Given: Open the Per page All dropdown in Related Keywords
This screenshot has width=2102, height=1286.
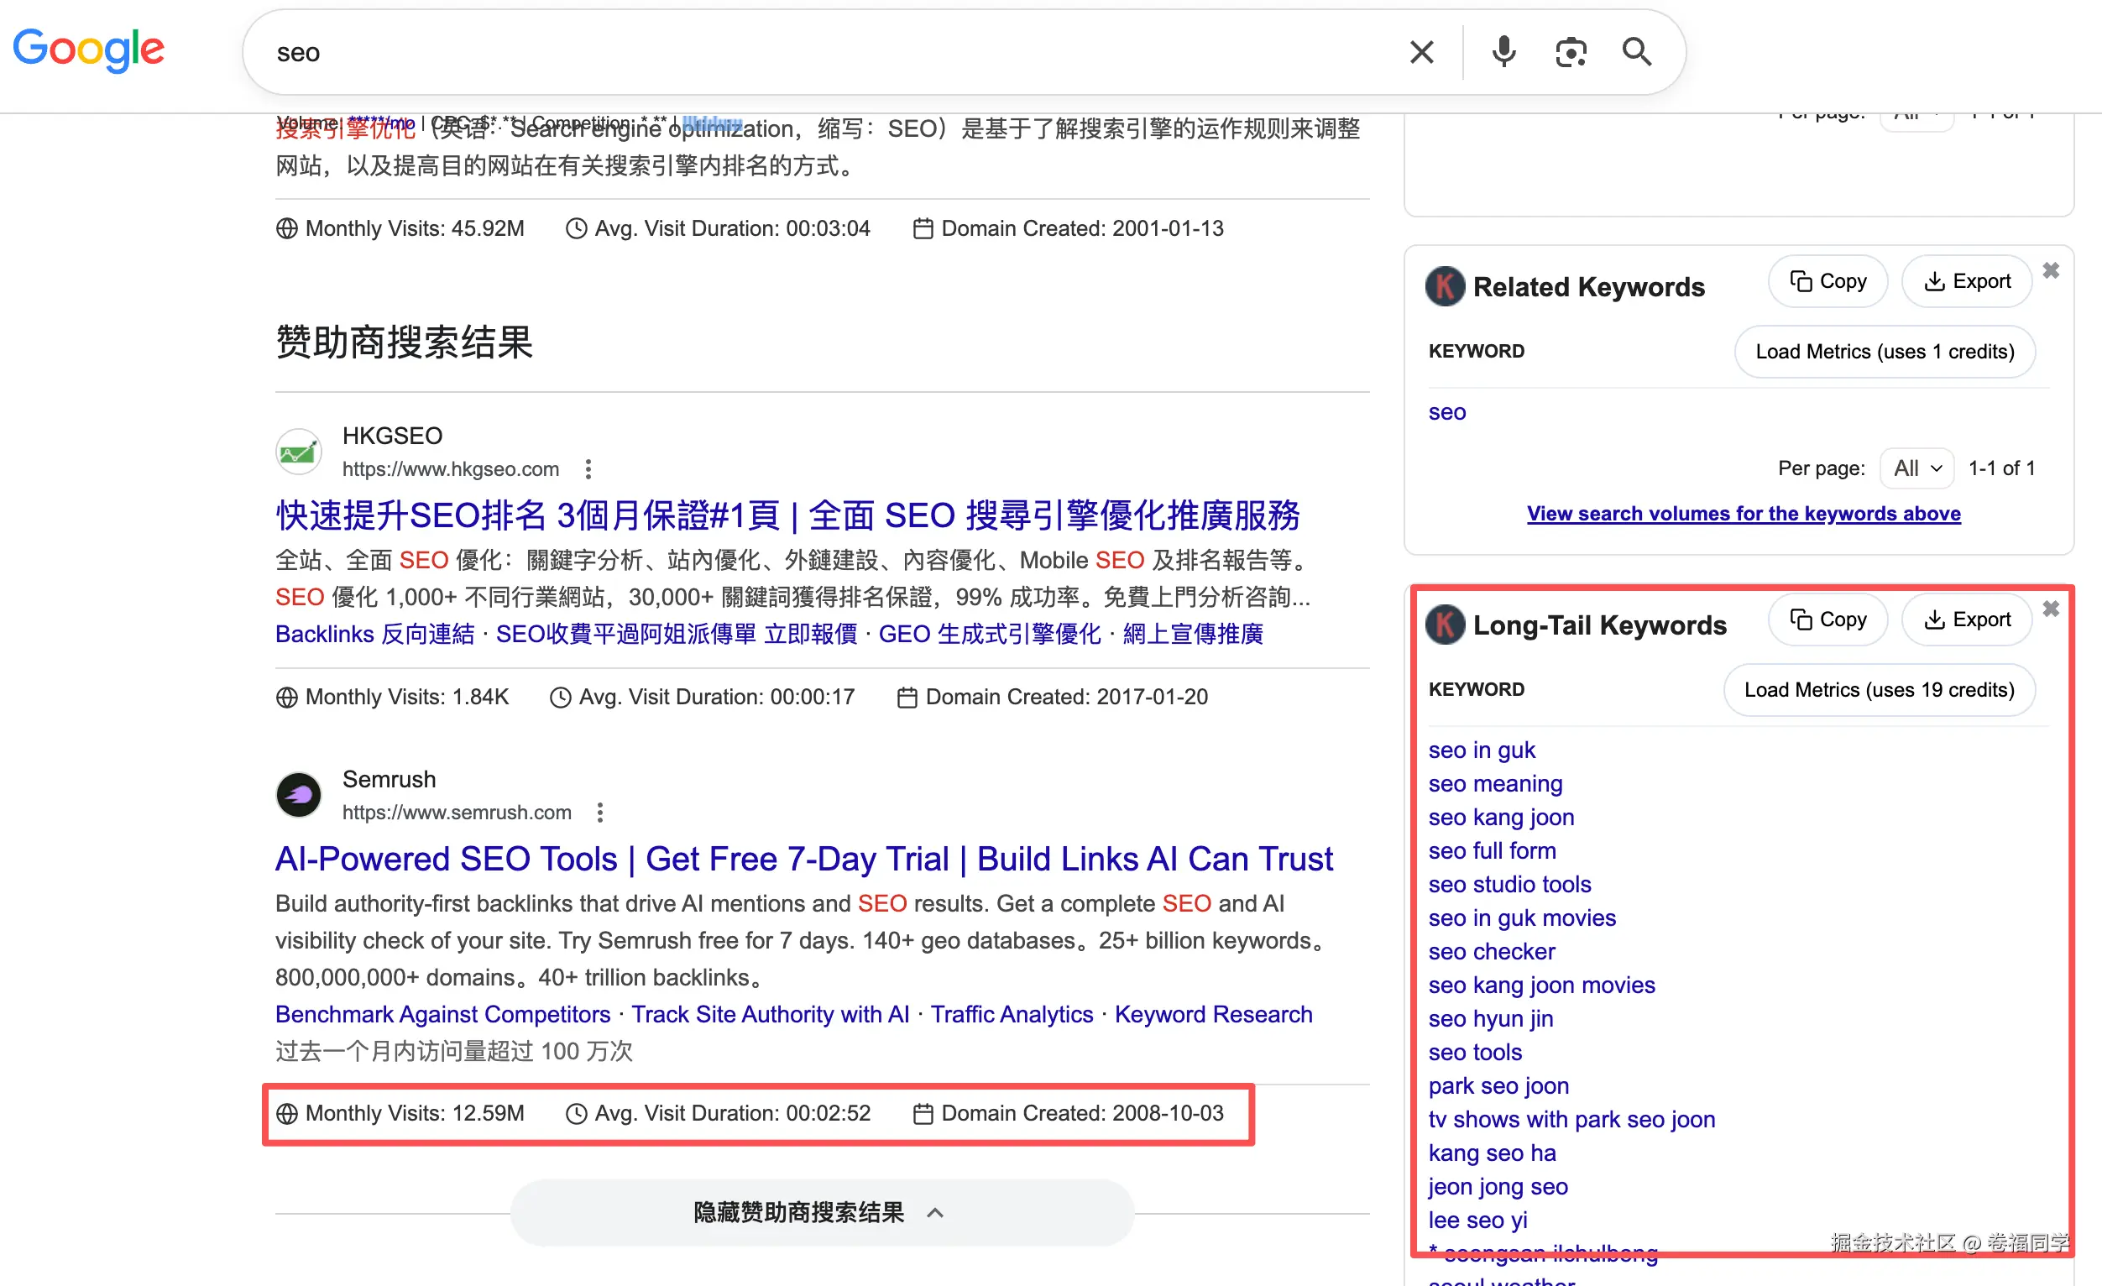Looking at the screenshot, I should 1916,468.
